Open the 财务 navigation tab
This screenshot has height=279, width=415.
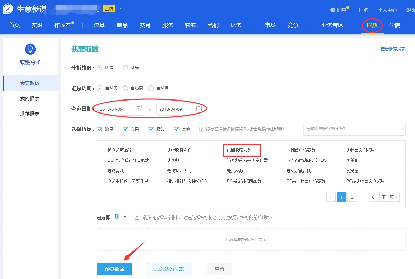[x=236, y=25]
